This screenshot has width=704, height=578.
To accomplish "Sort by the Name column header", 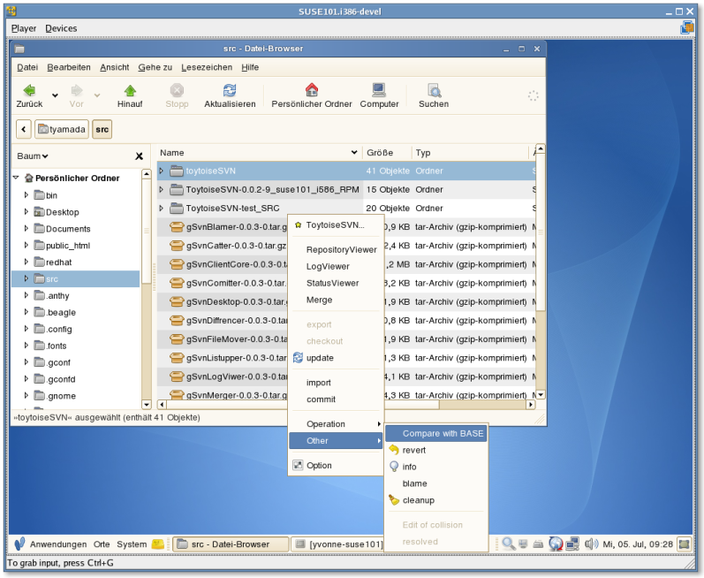I will [259, 153].
